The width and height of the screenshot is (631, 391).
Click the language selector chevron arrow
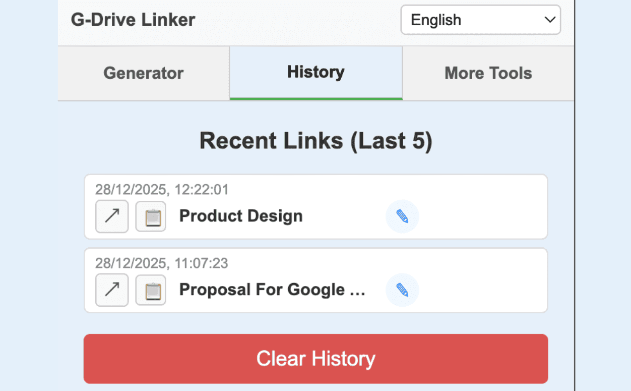point(549,20)
